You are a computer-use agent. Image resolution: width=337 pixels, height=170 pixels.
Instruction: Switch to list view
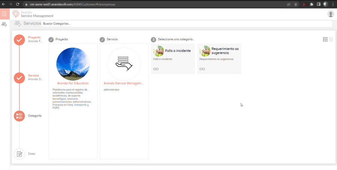tap(331, 40)
